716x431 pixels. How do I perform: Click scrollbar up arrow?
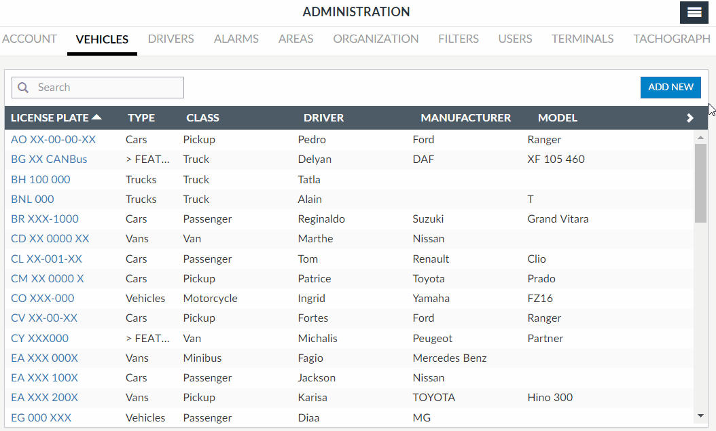(x=700, y=137)
